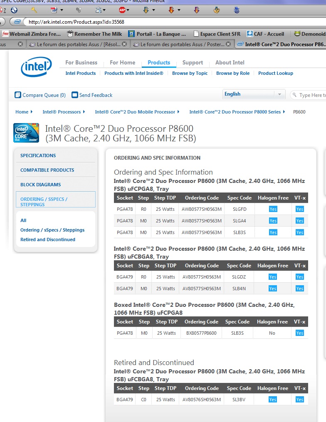This screenshot has height=422, width=326.
Task: Click the Browse by Topic link
Action: [x=190, y=73]
